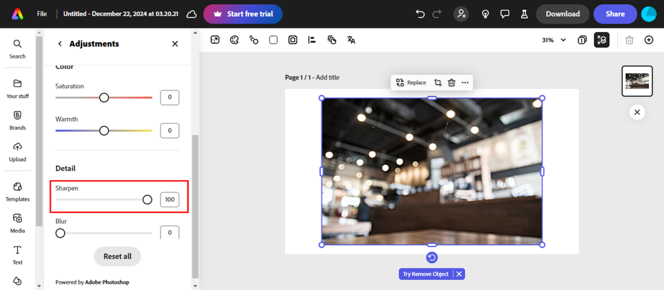
Task: Click the Blur slider handle
Action: click(x=60, y=233)
